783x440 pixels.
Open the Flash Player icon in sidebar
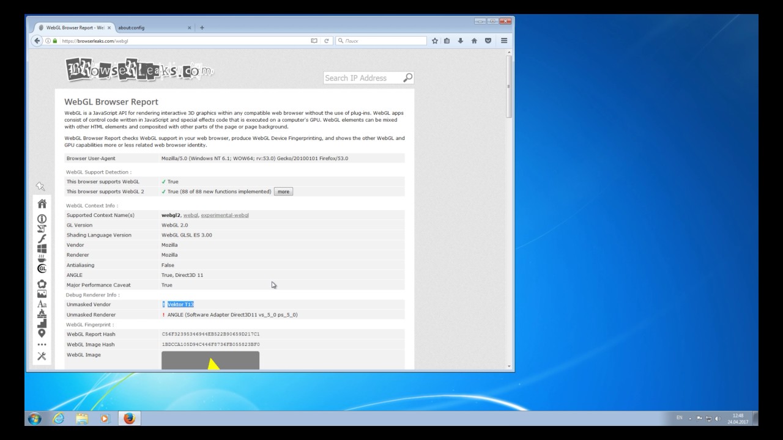pos(42,239)
